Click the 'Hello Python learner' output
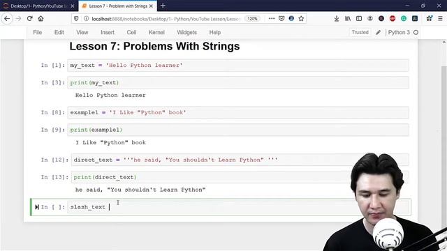Image resolution: width=447 pixels, height=251 pixels. pyautogui.click(x=110, y=96)
